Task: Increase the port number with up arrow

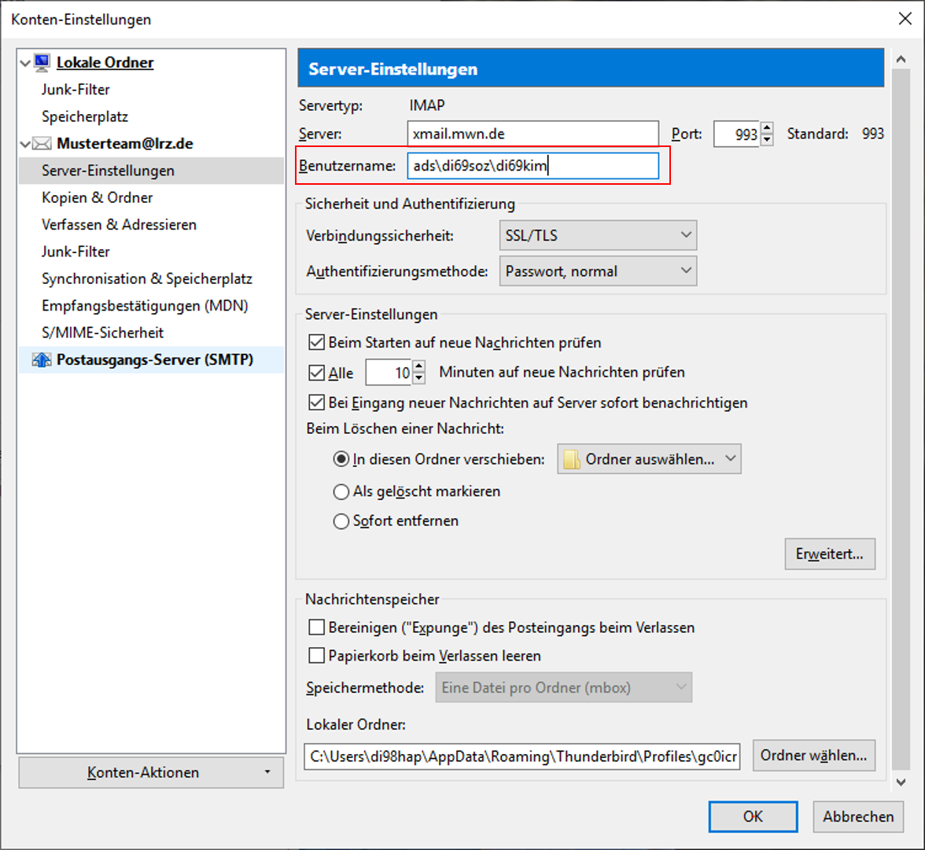Action: 768,129
